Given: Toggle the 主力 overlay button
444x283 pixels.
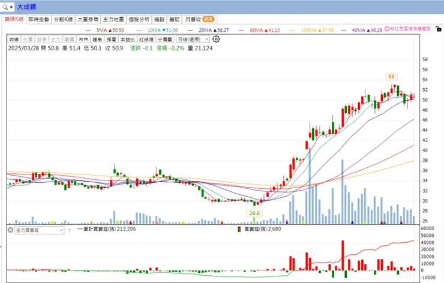Looking at the screenshot, I should pyautogui.click(x=55, y=40).
